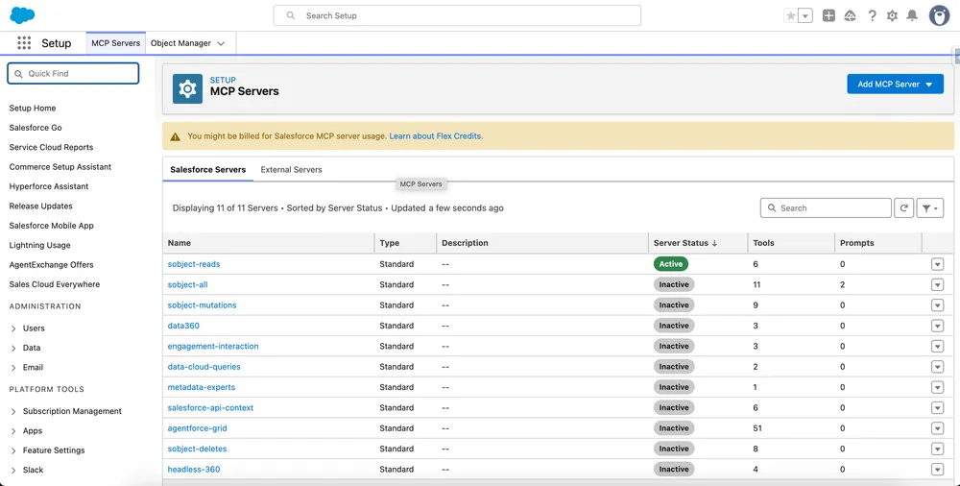
Task: Open the agentforce-grid server link
Action: pyautogui.click(x=197, y=428)
